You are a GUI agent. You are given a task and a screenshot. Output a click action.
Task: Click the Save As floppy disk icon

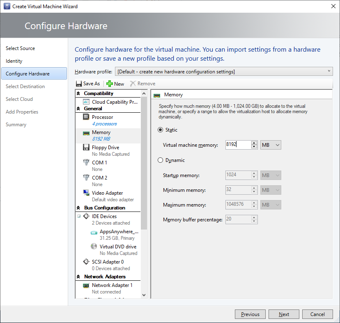click(79, 84)
